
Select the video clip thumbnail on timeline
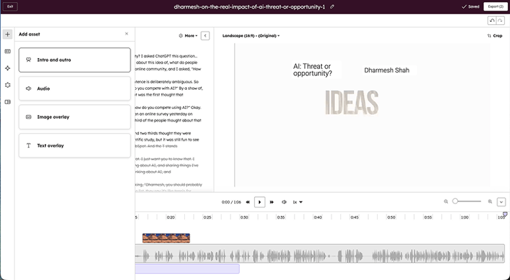166,238
